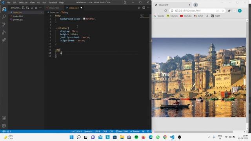Viewport: 251px width, 141px height.
Task: Open a new tab in Chrome
Action: tap(195, 5)
